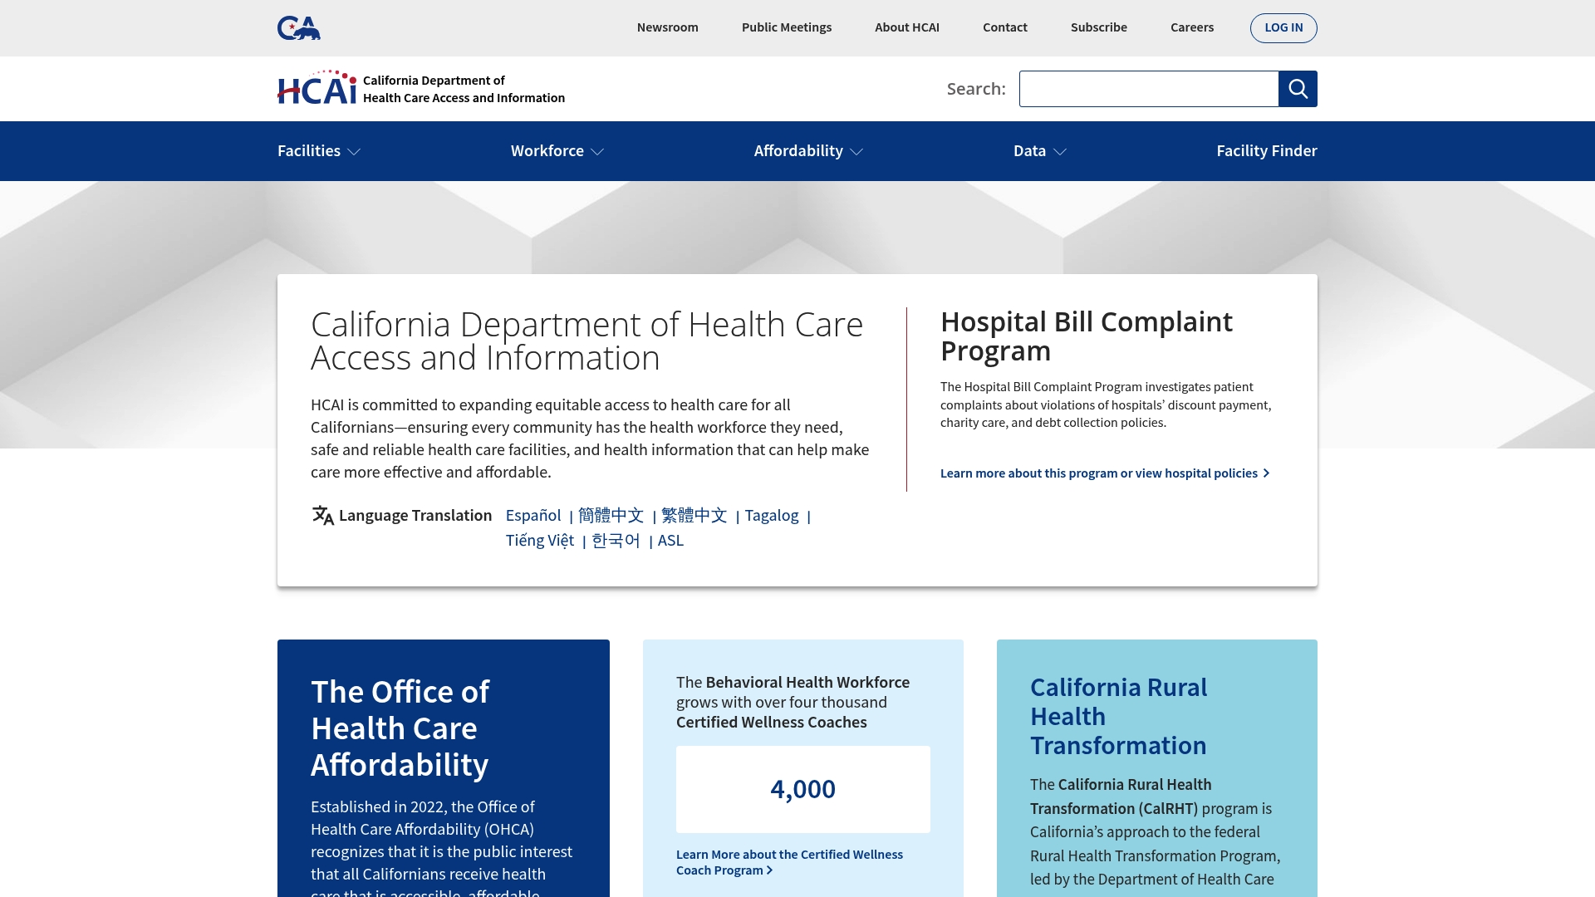
Task: Click the magnifying glass search button
Action: (x=1298, y=89)
